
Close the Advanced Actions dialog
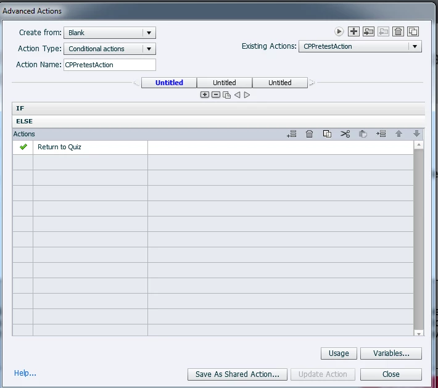click(391, 374)
